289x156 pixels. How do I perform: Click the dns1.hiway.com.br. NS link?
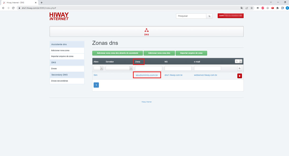coord(174,75)
